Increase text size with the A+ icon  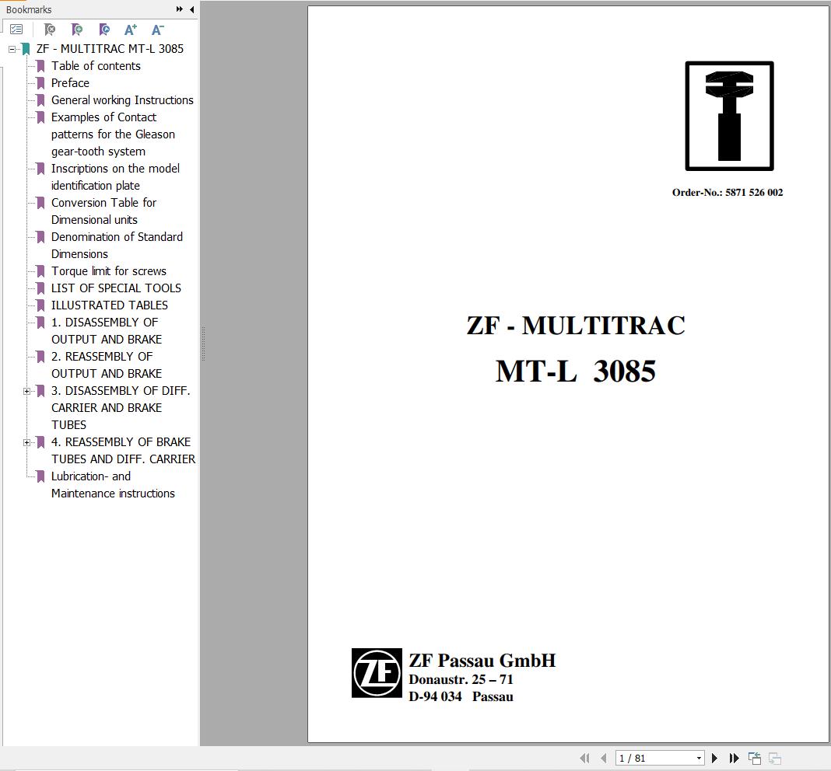(131, 30)
